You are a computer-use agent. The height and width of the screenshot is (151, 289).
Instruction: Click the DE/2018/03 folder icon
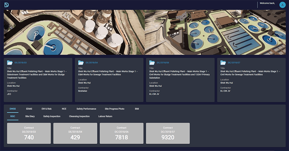pyautogui.click(x=10, y=63)
